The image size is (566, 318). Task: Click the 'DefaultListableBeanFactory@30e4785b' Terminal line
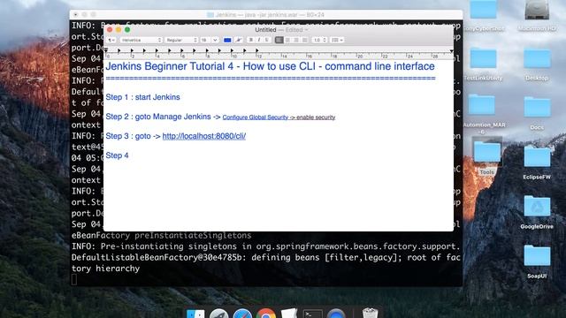tap(266, 257)
